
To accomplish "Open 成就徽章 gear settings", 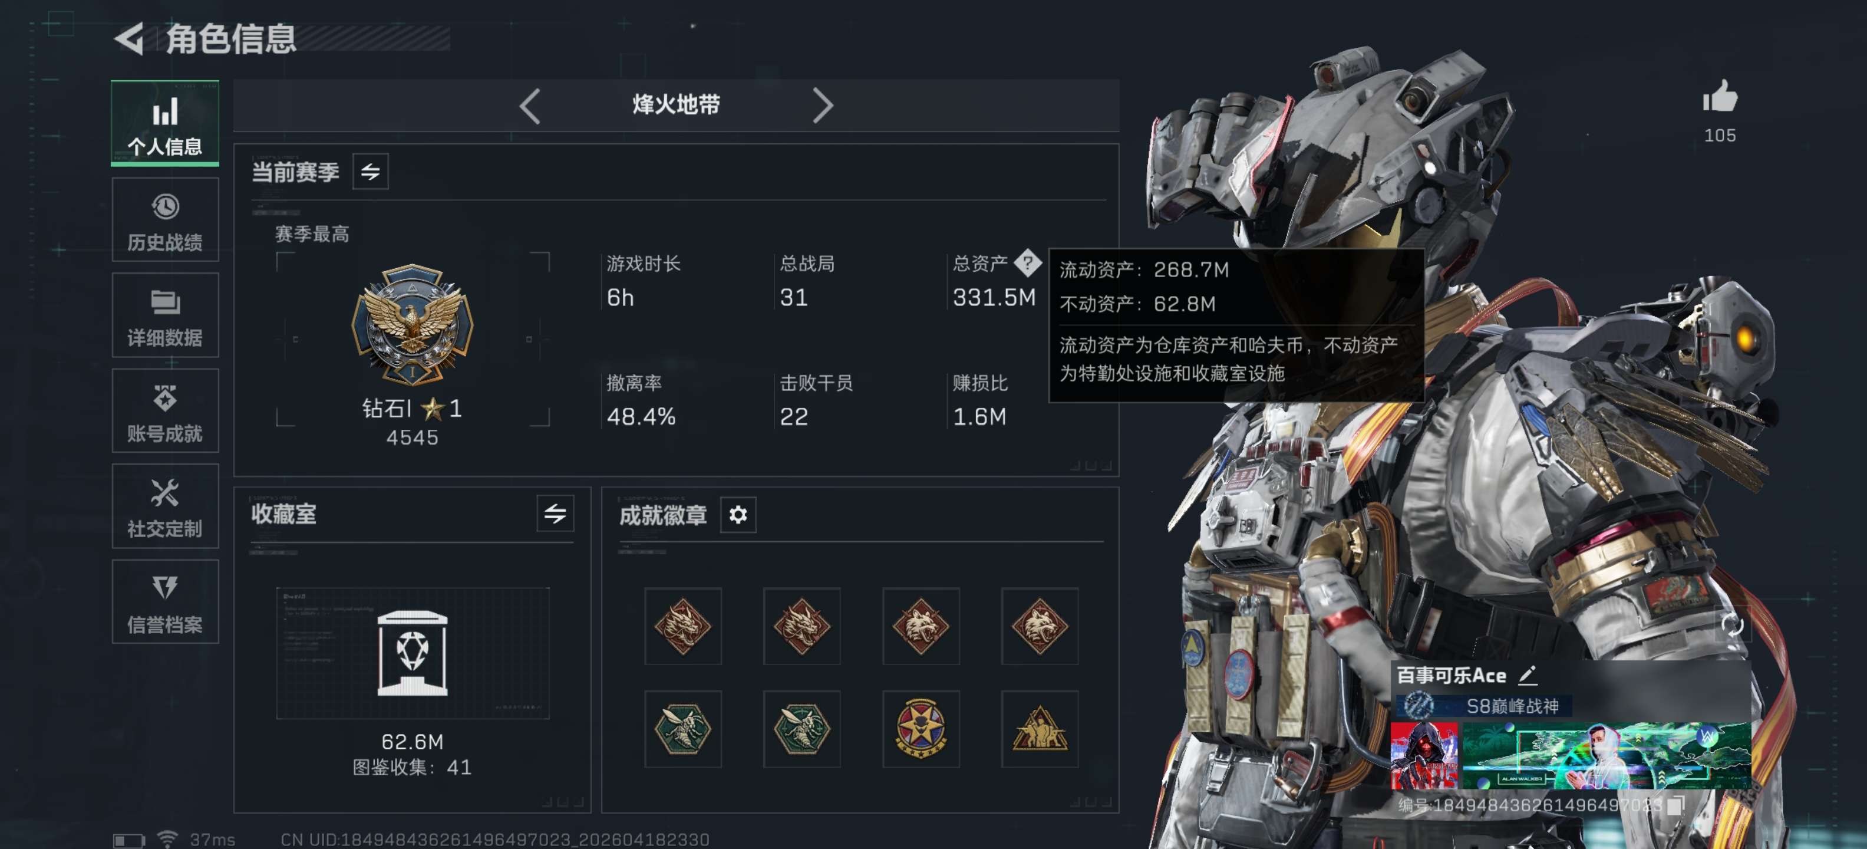I will pos(738,515).
